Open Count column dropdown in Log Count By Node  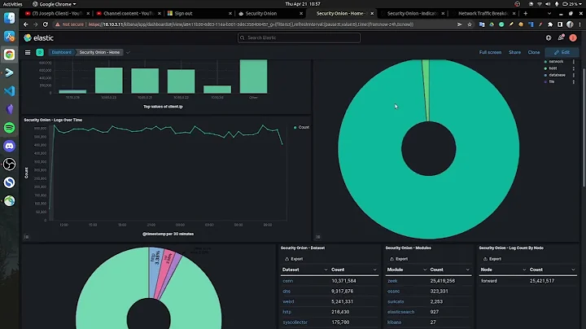[573, 270]
